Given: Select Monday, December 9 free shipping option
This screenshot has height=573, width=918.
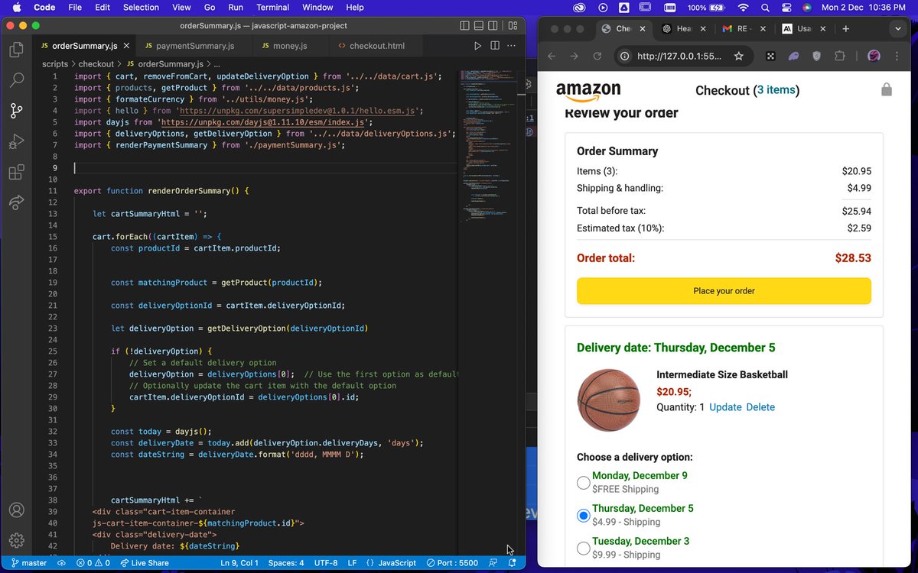Looking at the screenshot, I should click(x=583, y=483).
